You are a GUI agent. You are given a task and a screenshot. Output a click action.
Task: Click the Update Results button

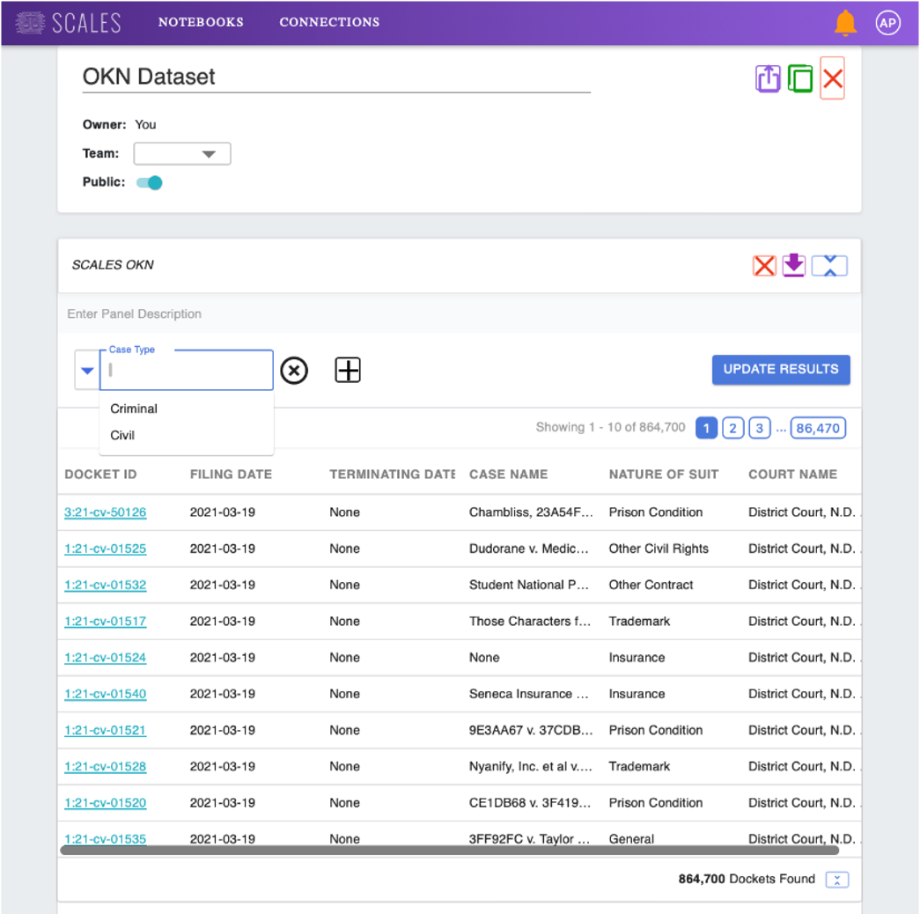click(780, 370)
